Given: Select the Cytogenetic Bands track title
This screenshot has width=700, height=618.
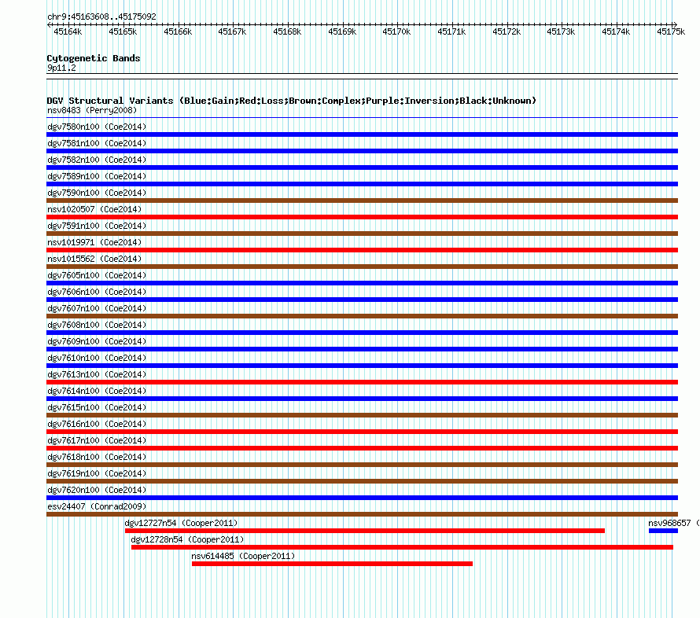Looking at the screenshot, I should click(94, 58).
